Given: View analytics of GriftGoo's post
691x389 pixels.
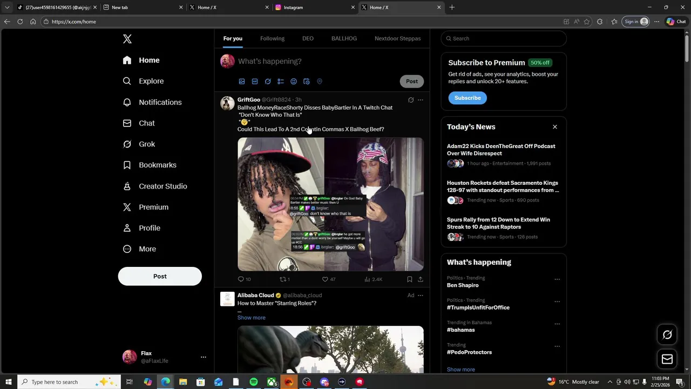Looking at the screenshot, I should coord(373,279).
